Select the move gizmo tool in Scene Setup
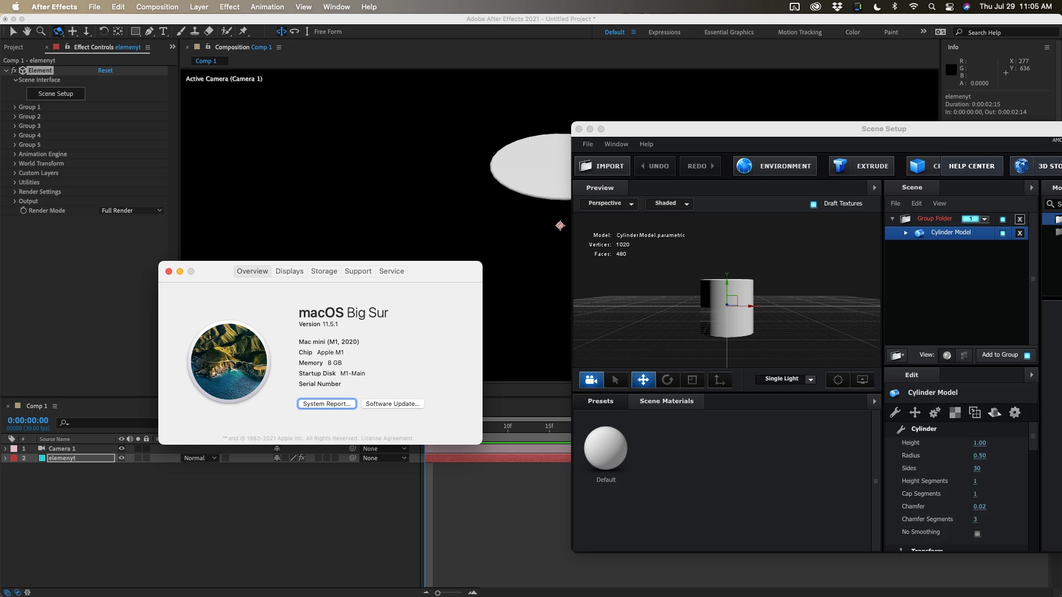 [643, 379]
